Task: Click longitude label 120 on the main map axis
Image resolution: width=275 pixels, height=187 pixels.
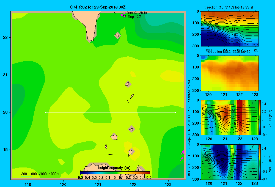Action: [x=63, y=184]
